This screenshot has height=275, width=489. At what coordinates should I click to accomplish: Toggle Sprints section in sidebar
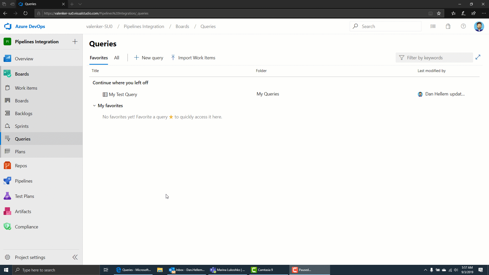point(21,126)
